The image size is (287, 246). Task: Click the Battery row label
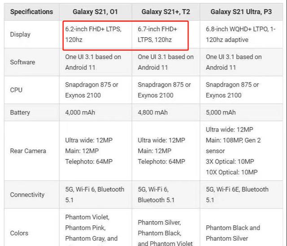tap(21, 112)
